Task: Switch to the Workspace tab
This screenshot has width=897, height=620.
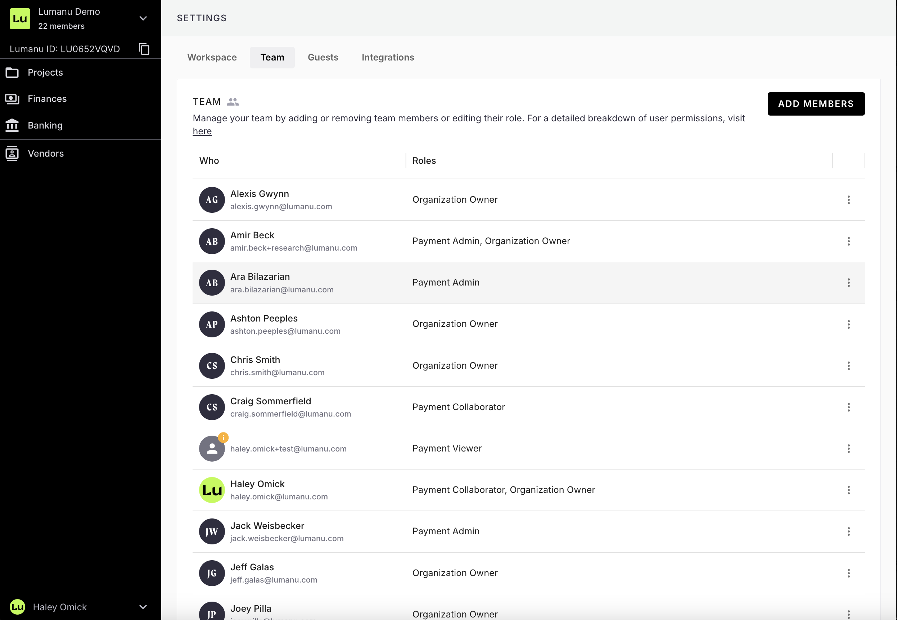Action: coord(212,58)
